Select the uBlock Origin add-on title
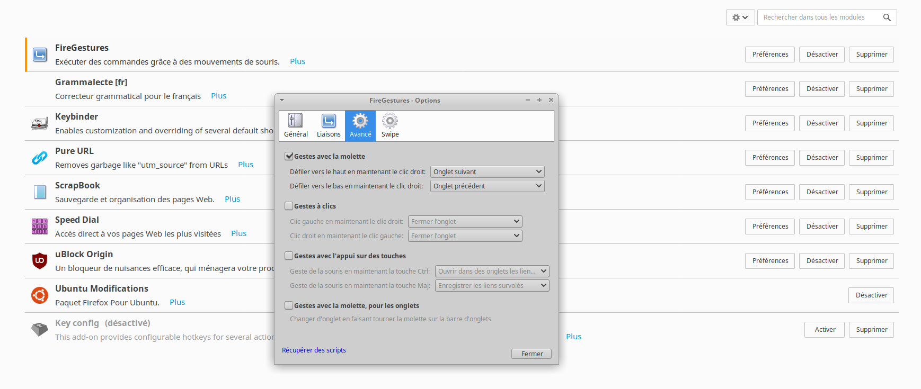This screenshot has width=921, height=389. point(84,254)
